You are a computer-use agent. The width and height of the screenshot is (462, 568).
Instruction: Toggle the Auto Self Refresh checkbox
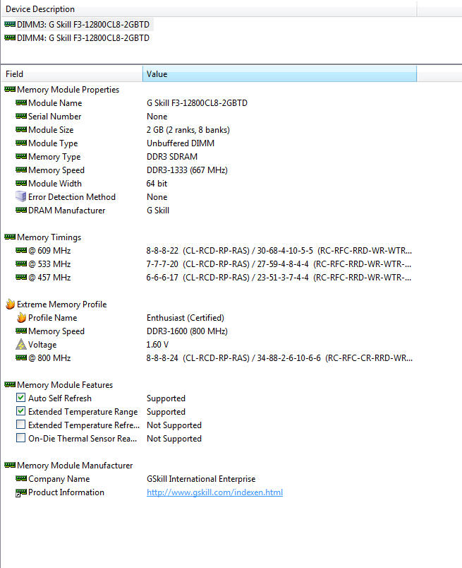pyautogui.click(x=21, y=398)
